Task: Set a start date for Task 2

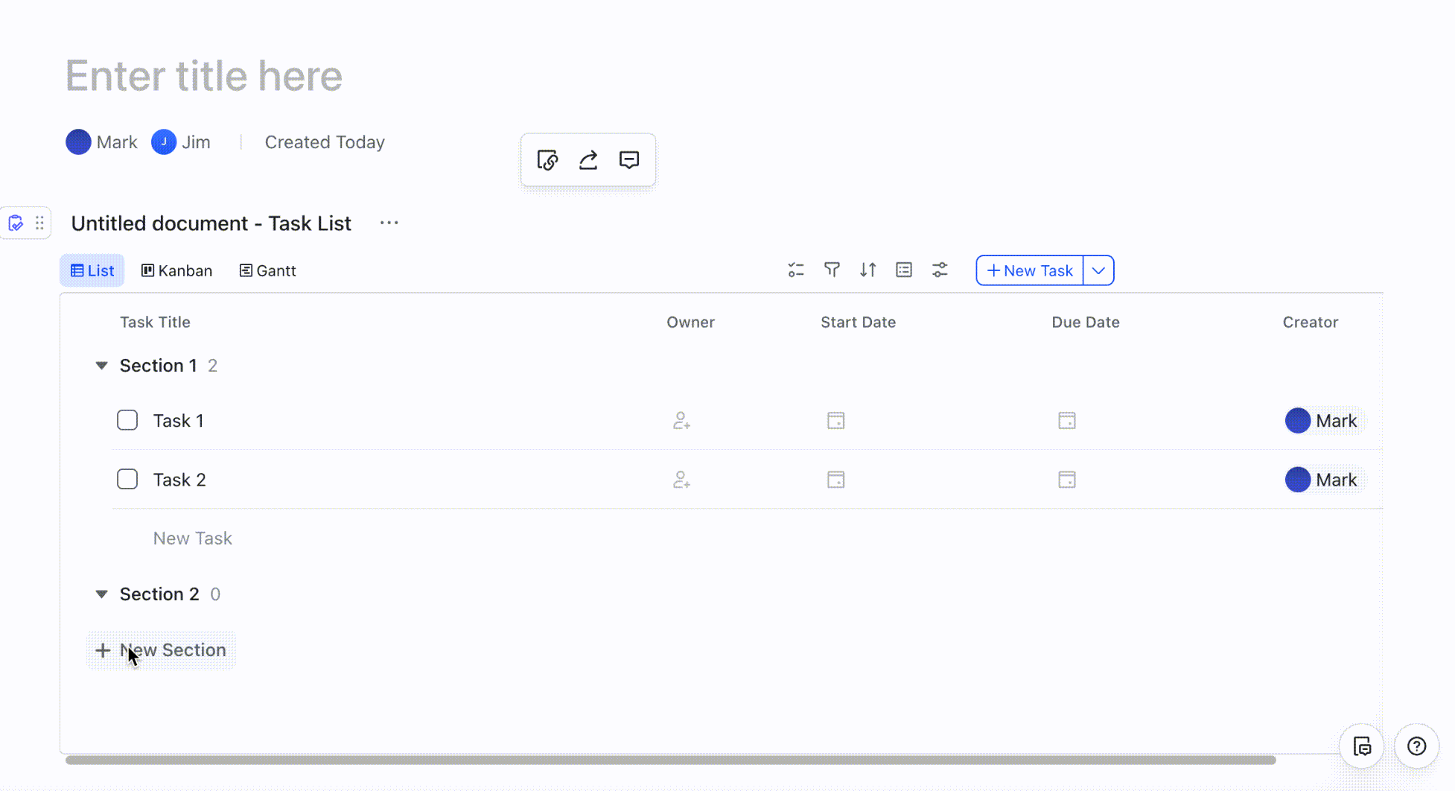Action: [x=835, y=480]
